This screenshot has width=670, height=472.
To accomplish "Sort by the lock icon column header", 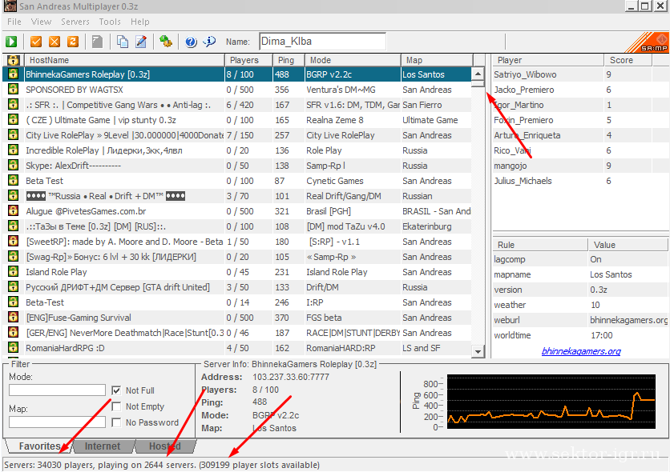I will [14, 60].
